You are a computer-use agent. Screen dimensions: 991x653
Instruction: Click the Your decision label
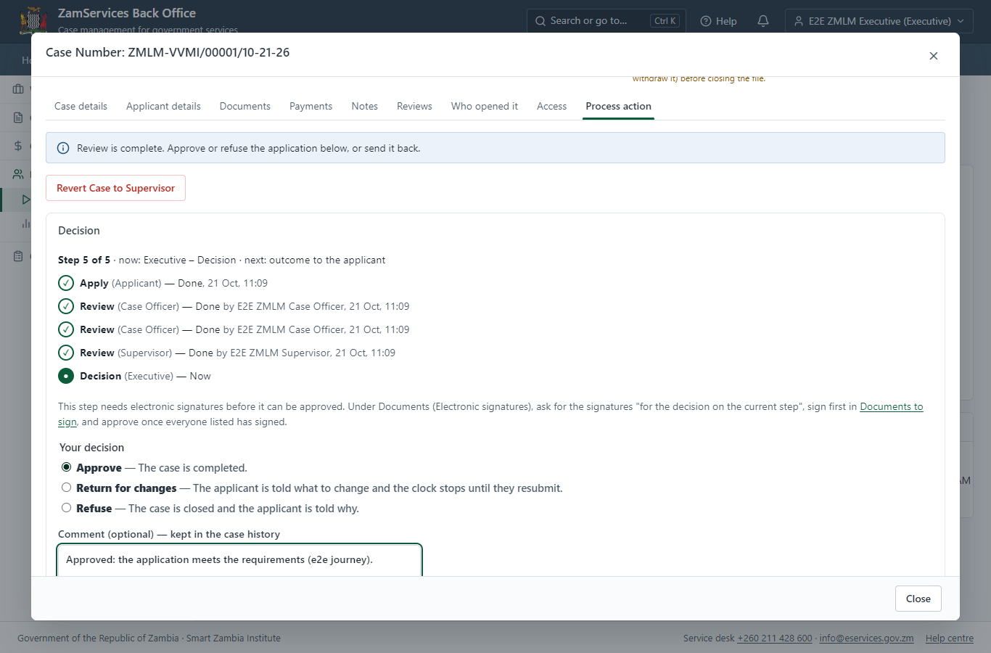click(x=91, y=448)
